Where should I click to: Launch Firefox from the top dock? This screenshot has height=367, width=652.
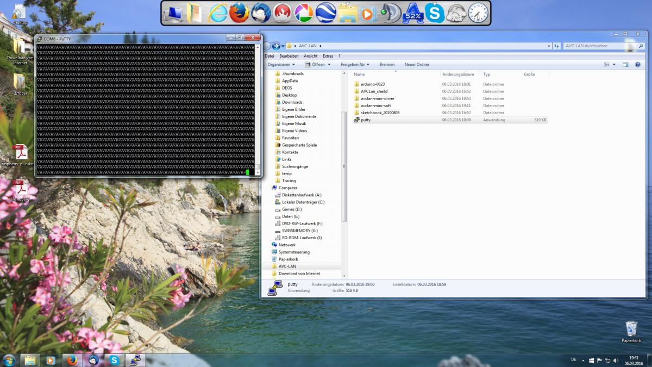tap(239, 13)
